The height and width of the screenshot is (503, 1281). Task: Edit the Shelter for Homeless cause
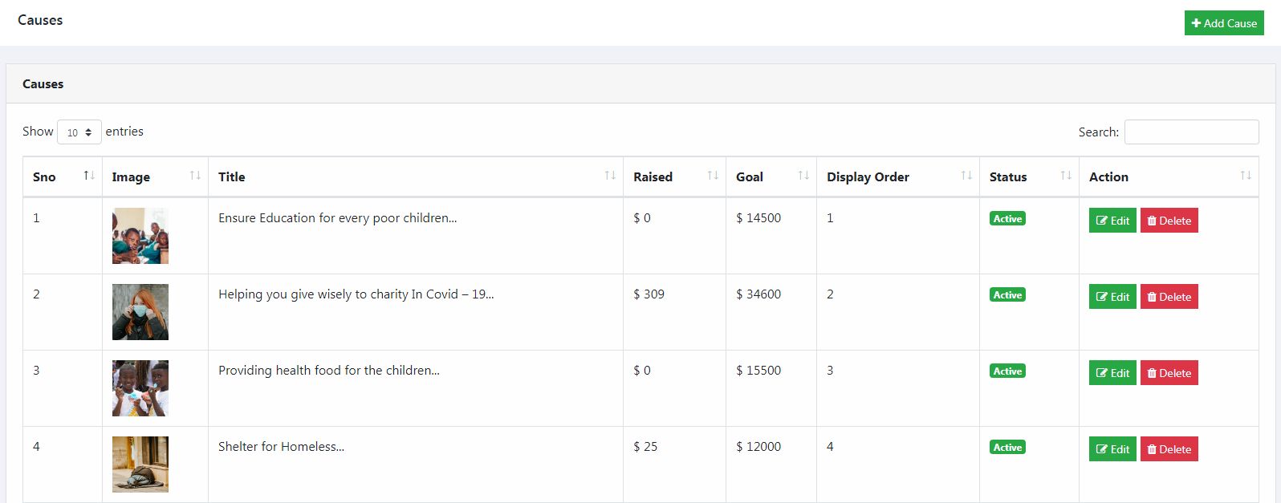[x=1112, y=449]
